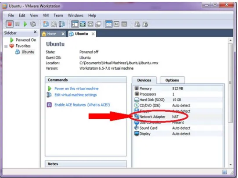Screen dimensions: 238x178
Task: Click the Hard Disk (SCSI) icon
Action: coord(137,100)
